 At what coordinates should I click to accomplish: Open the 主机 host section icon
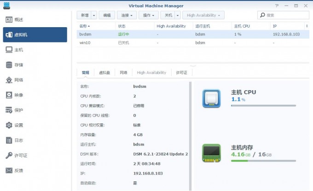coord(9,50)
